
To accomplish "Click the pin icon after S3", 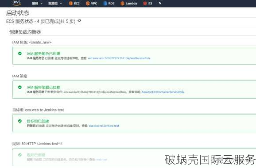I will (160, 3).
